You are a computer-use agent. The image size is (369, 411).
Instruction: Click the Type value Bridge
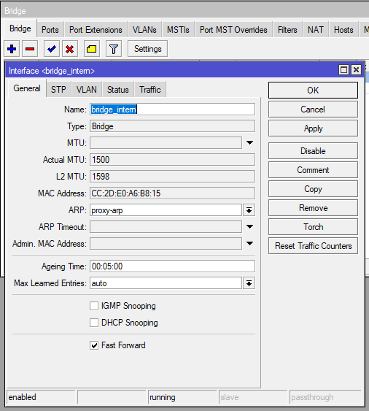click(172, 126)
